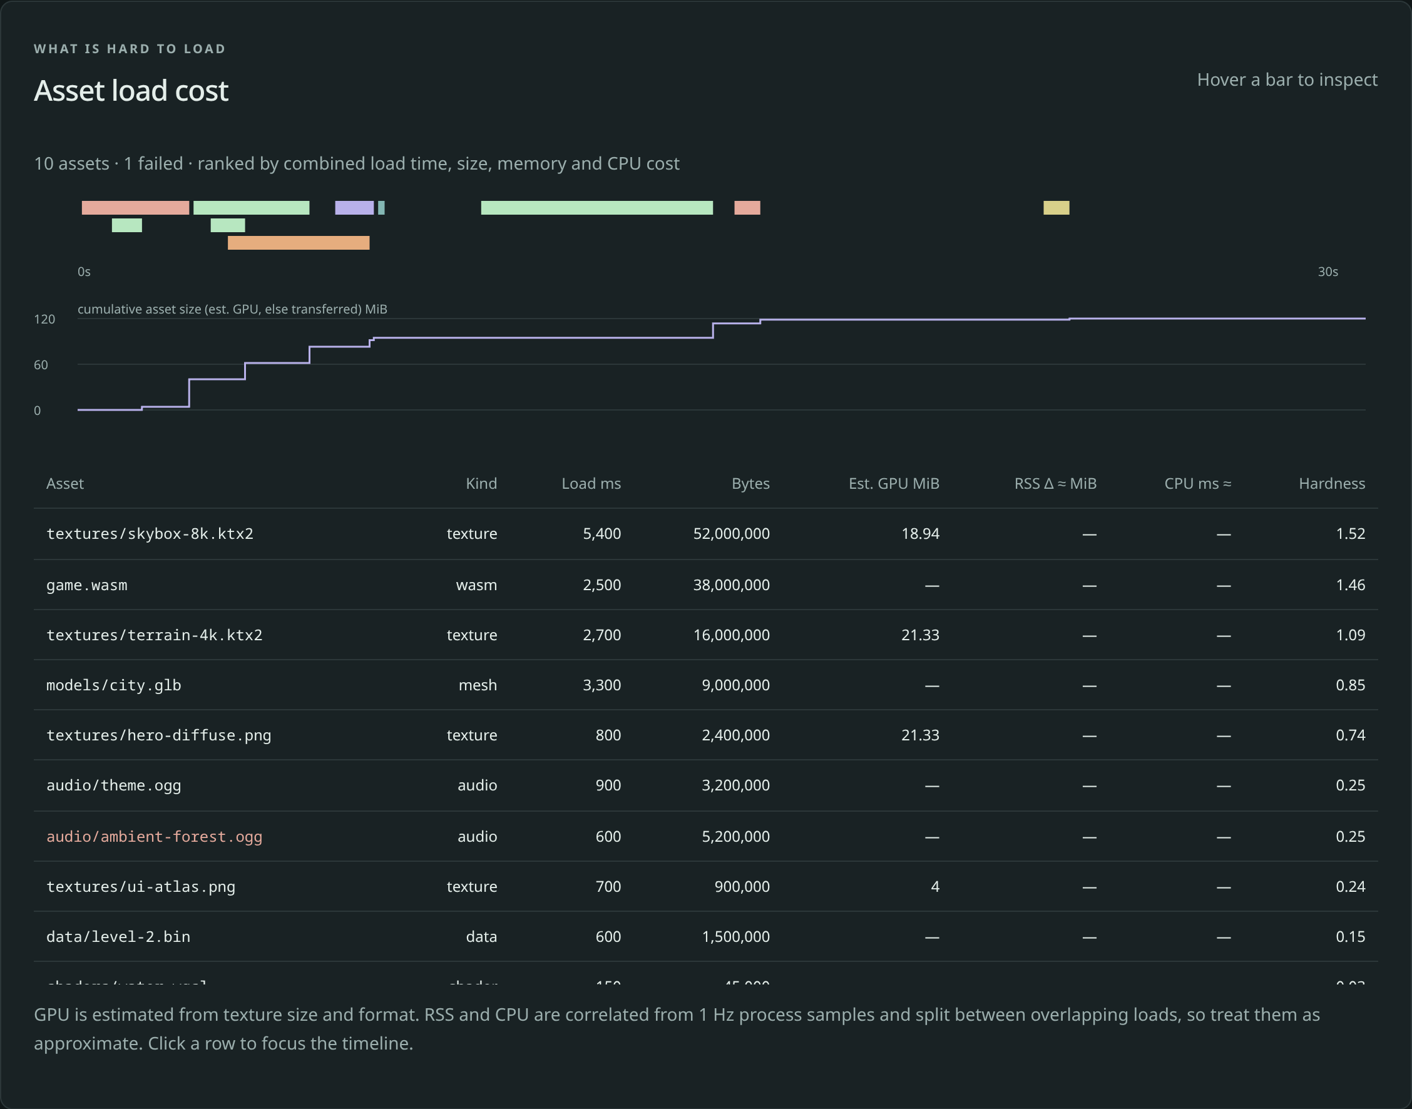Click the Asset load cost heading
This screenshot has height=1109, width=1412.
[131, 90]
